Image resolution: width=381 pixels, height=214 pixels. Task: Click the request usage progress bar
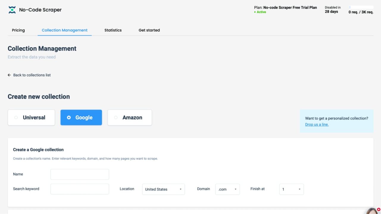(x=361, y=7)
